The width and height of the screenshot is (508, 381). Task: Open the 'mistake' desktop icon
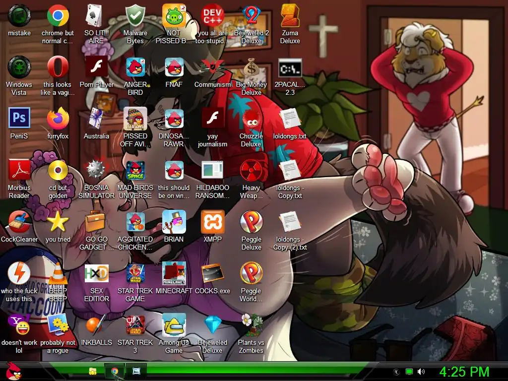pos(19,15)
